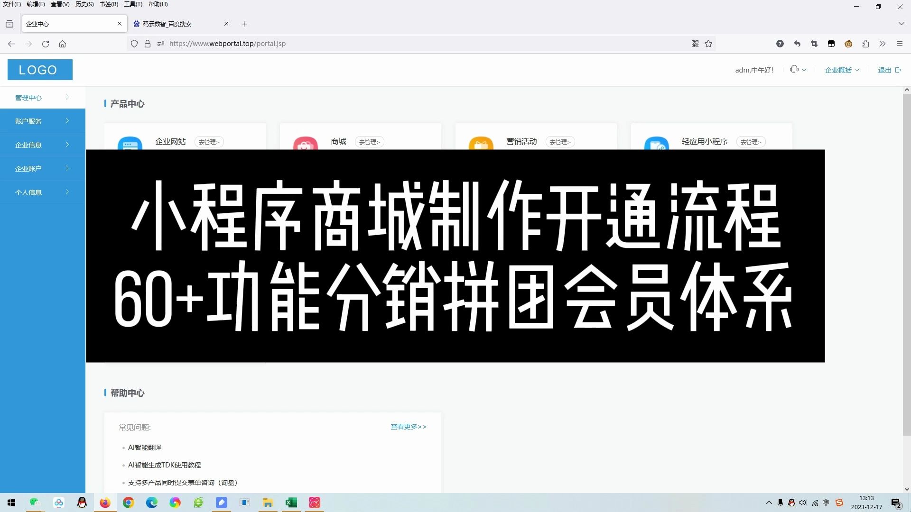Viewport: 911px width, 512px height.
Task: Click the site lock security icon
Action: [x=148, y=44]
